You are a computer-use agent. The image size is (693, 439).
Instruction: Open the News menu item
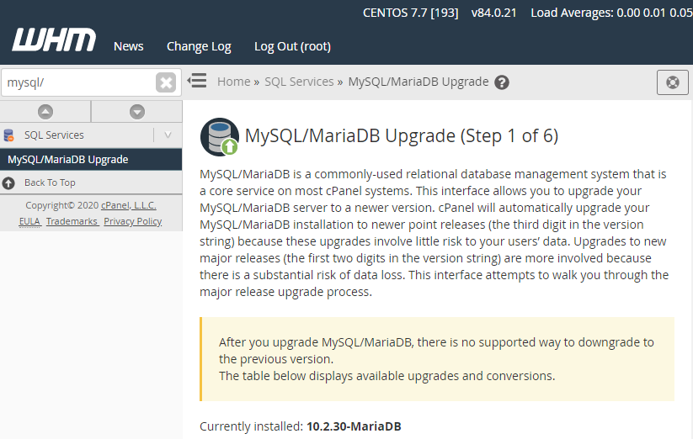pyautogui.click(x=129, y=46)
